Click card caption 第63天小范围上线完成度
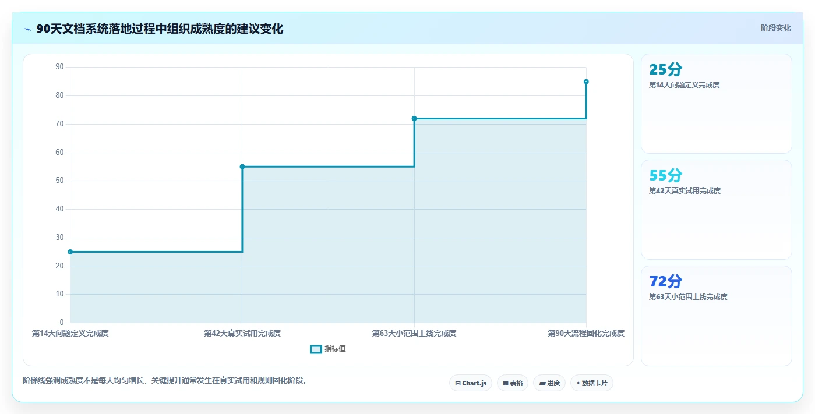The height and width of the screenshot is (414, 815). (x=688, y=297)
